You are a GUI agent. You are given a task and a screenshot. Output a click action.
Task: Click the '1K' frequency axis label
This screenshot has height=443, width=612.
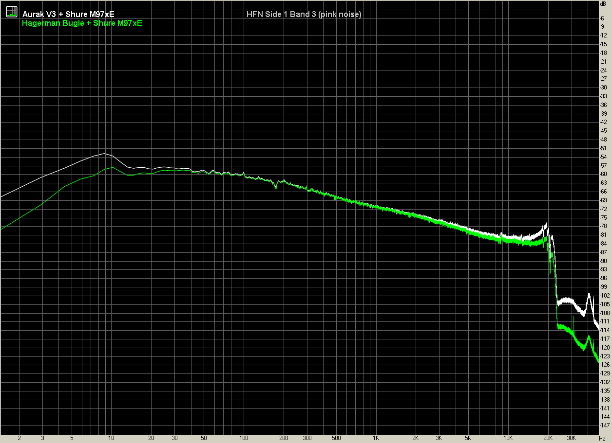click(376, 438)
